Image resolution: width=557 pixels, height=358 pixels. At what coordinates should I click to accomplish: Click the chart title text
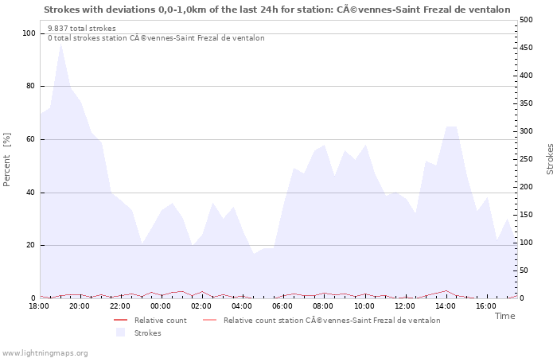click(x=277, y=10)
